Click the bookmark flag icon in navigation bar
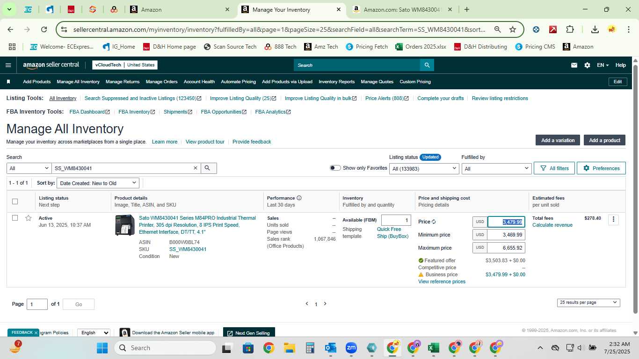 point(8,81)
